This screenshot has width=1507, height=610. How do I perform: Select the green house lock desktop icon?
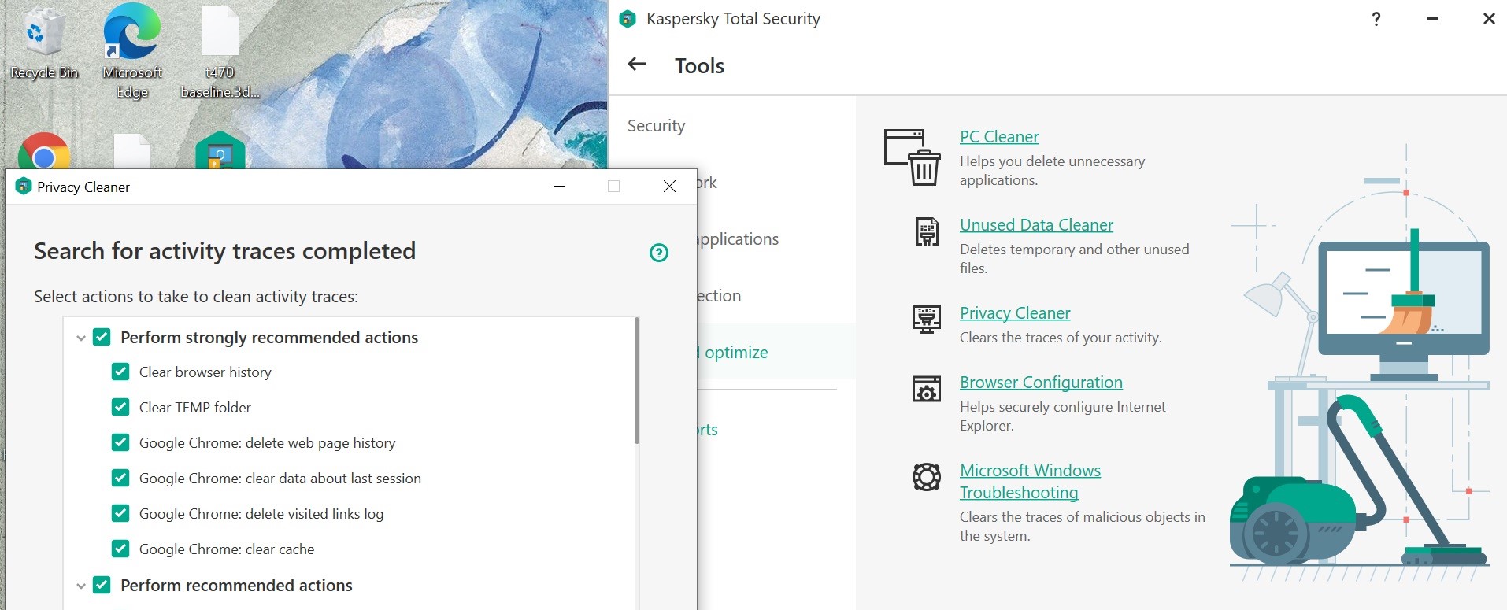pyautogui.click(x=220, y=150)
